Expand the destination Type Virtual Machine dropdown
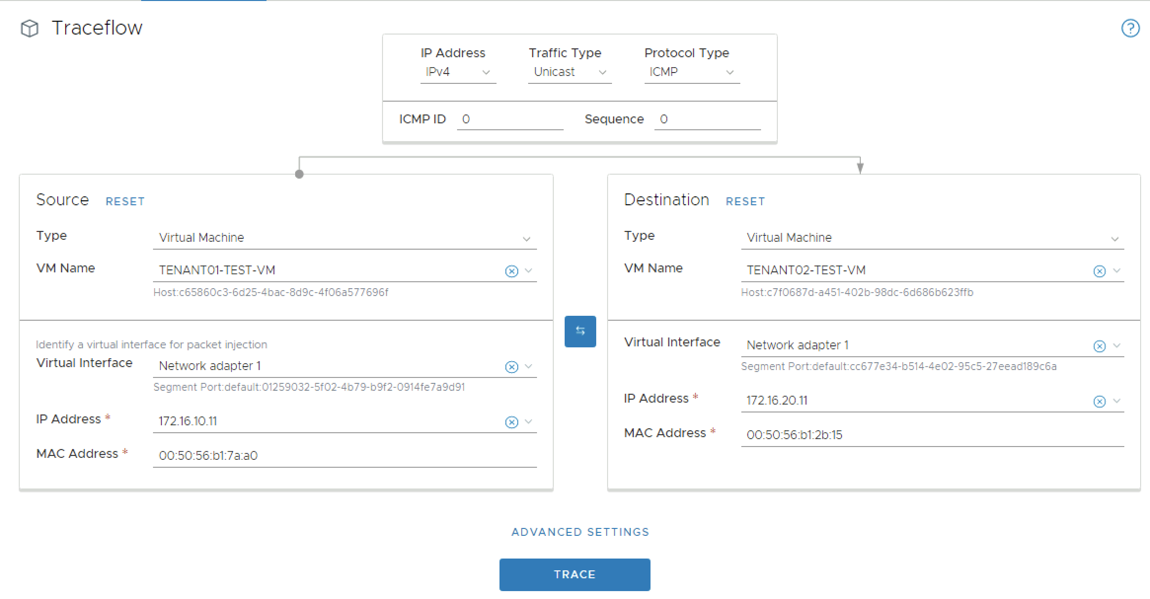 (932, 238)
